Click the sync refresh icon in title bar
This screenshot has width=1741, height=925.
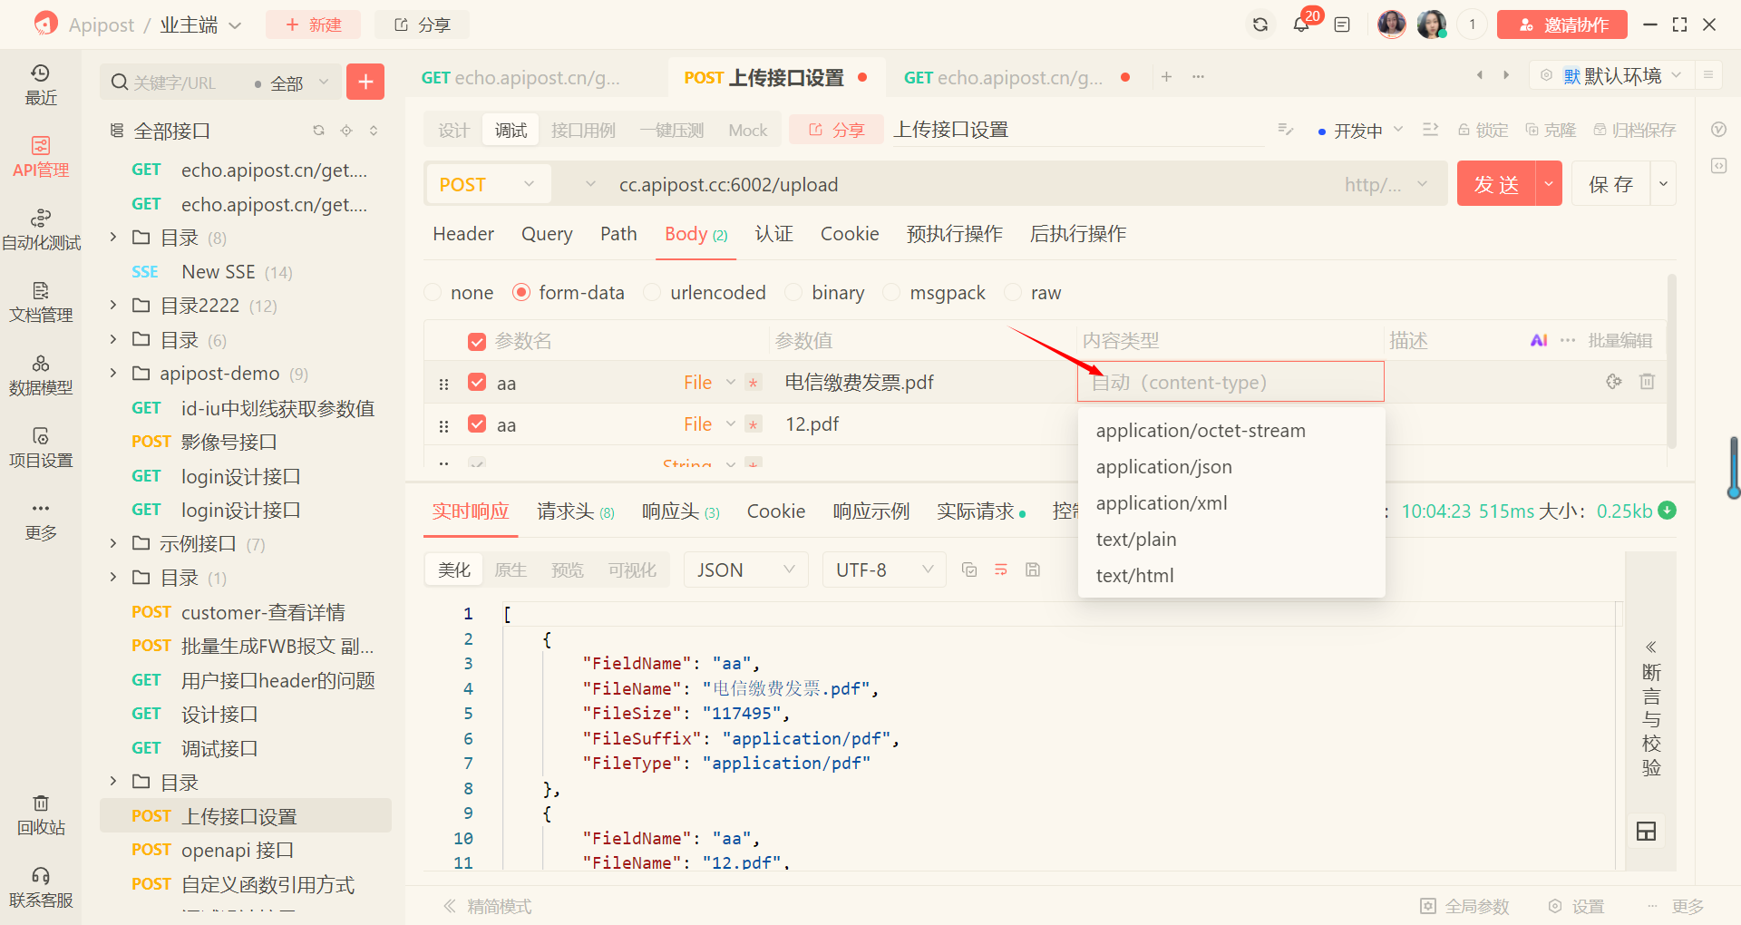[1260, 24]
